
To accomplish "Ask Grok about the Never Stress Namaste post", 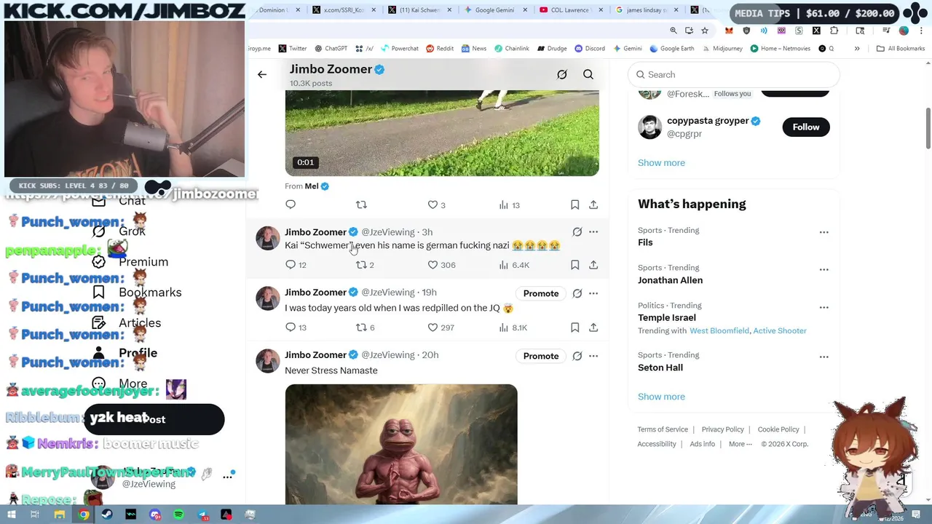I will (577, 356).
